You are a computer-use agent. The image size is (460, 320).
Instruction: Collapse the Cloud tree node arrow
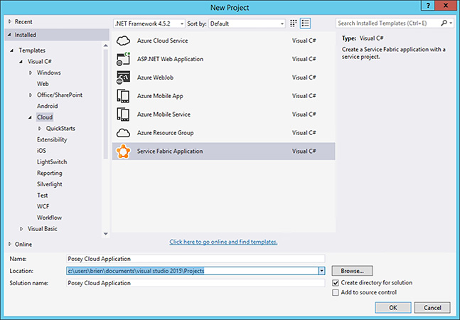click(31, 117)
